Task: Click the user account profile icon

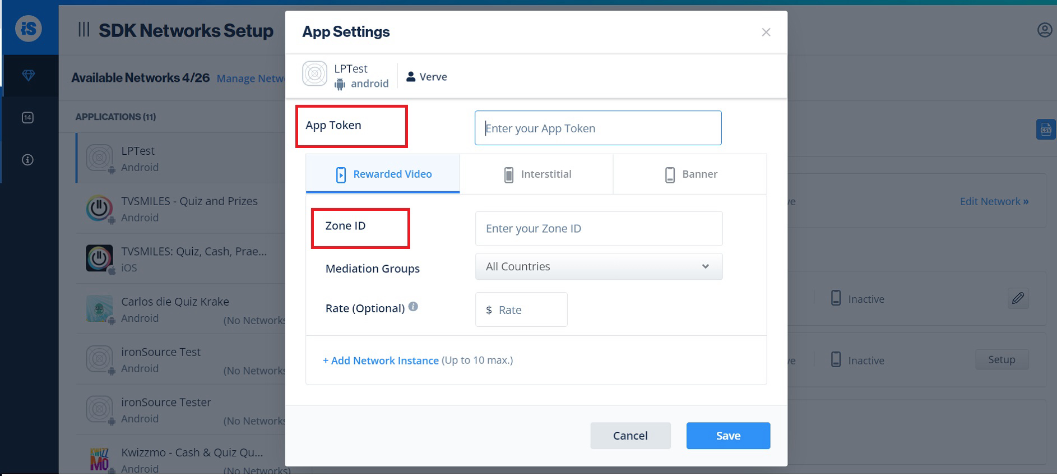Action: tap(1045, 30)
